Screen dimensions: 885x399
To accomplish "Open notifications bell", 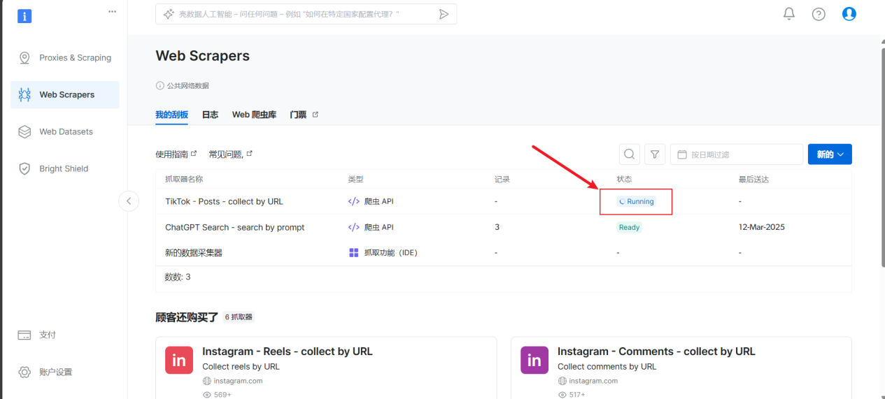I will pos(789,14).
